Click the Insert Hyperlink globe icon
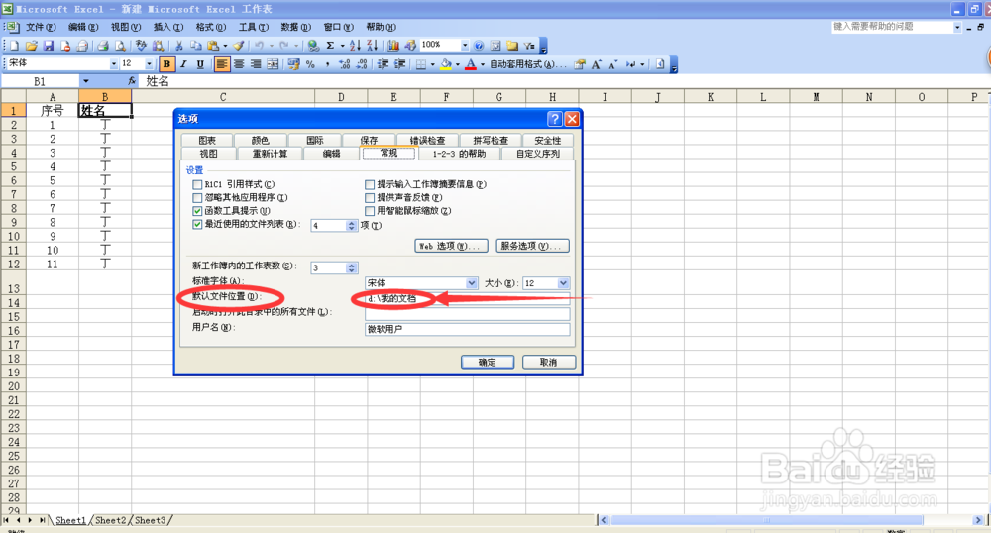This screenshot has height=533, width=991. [x=313, y=46]
